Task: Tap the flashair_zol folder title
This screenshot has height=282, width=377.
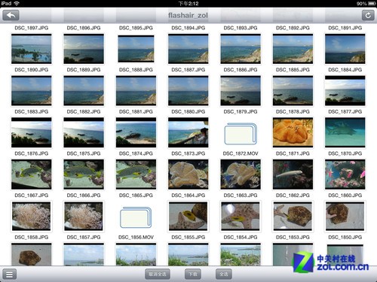Action: coord(188,16)
